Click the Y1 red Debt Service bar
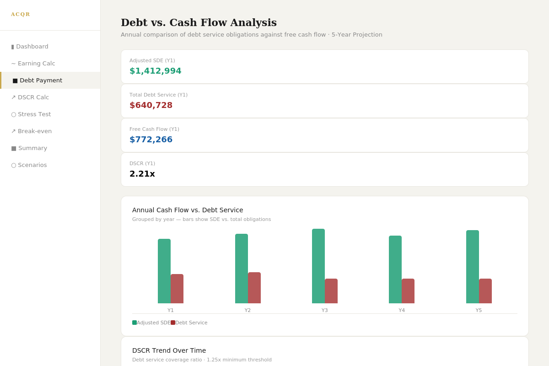This screenshot has height=366, width=549. [x=177, y=289]
